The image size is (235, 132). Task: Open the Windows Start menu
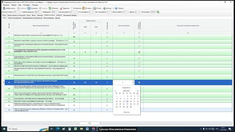pyautogui.click(x=4, y=129)
